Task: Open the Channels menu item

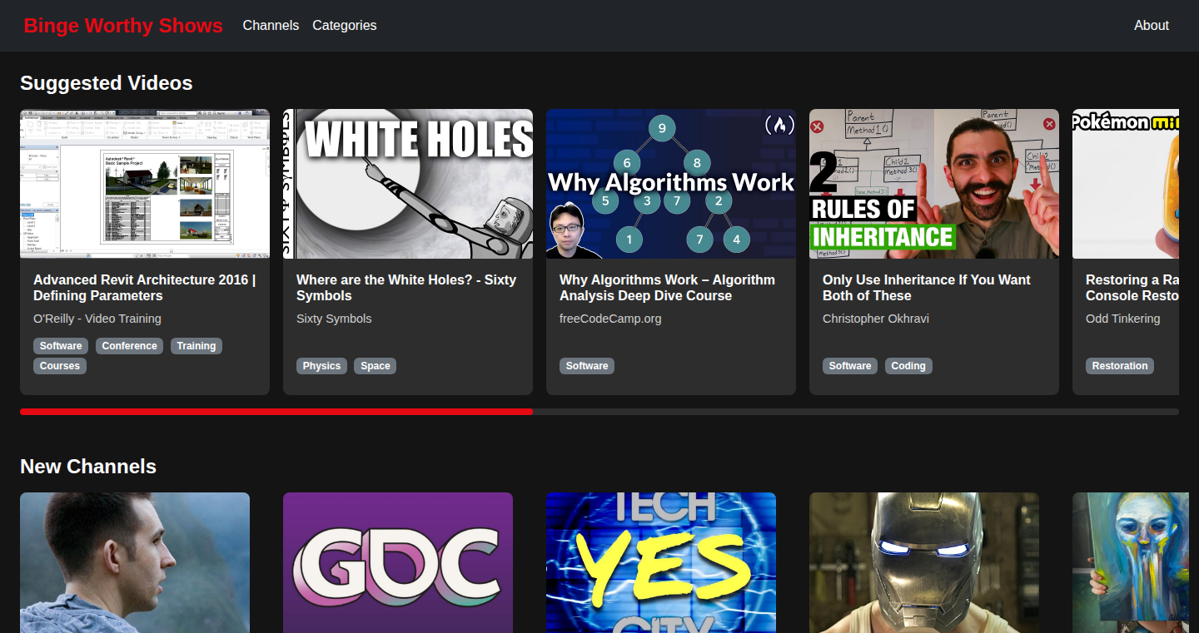Action: (271, 26)
